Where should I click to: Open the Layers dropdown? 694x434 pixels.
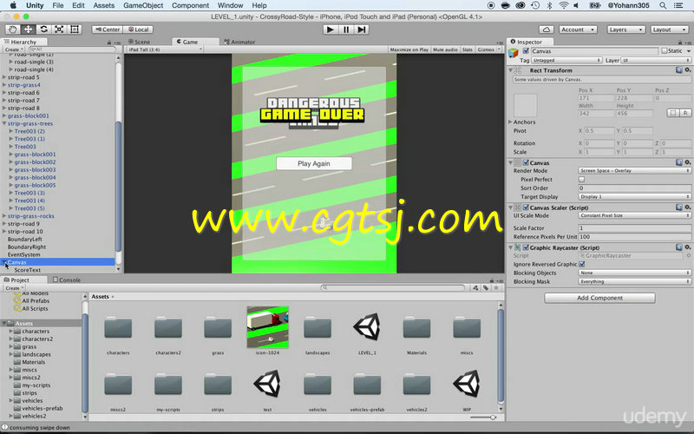[625, 30]
